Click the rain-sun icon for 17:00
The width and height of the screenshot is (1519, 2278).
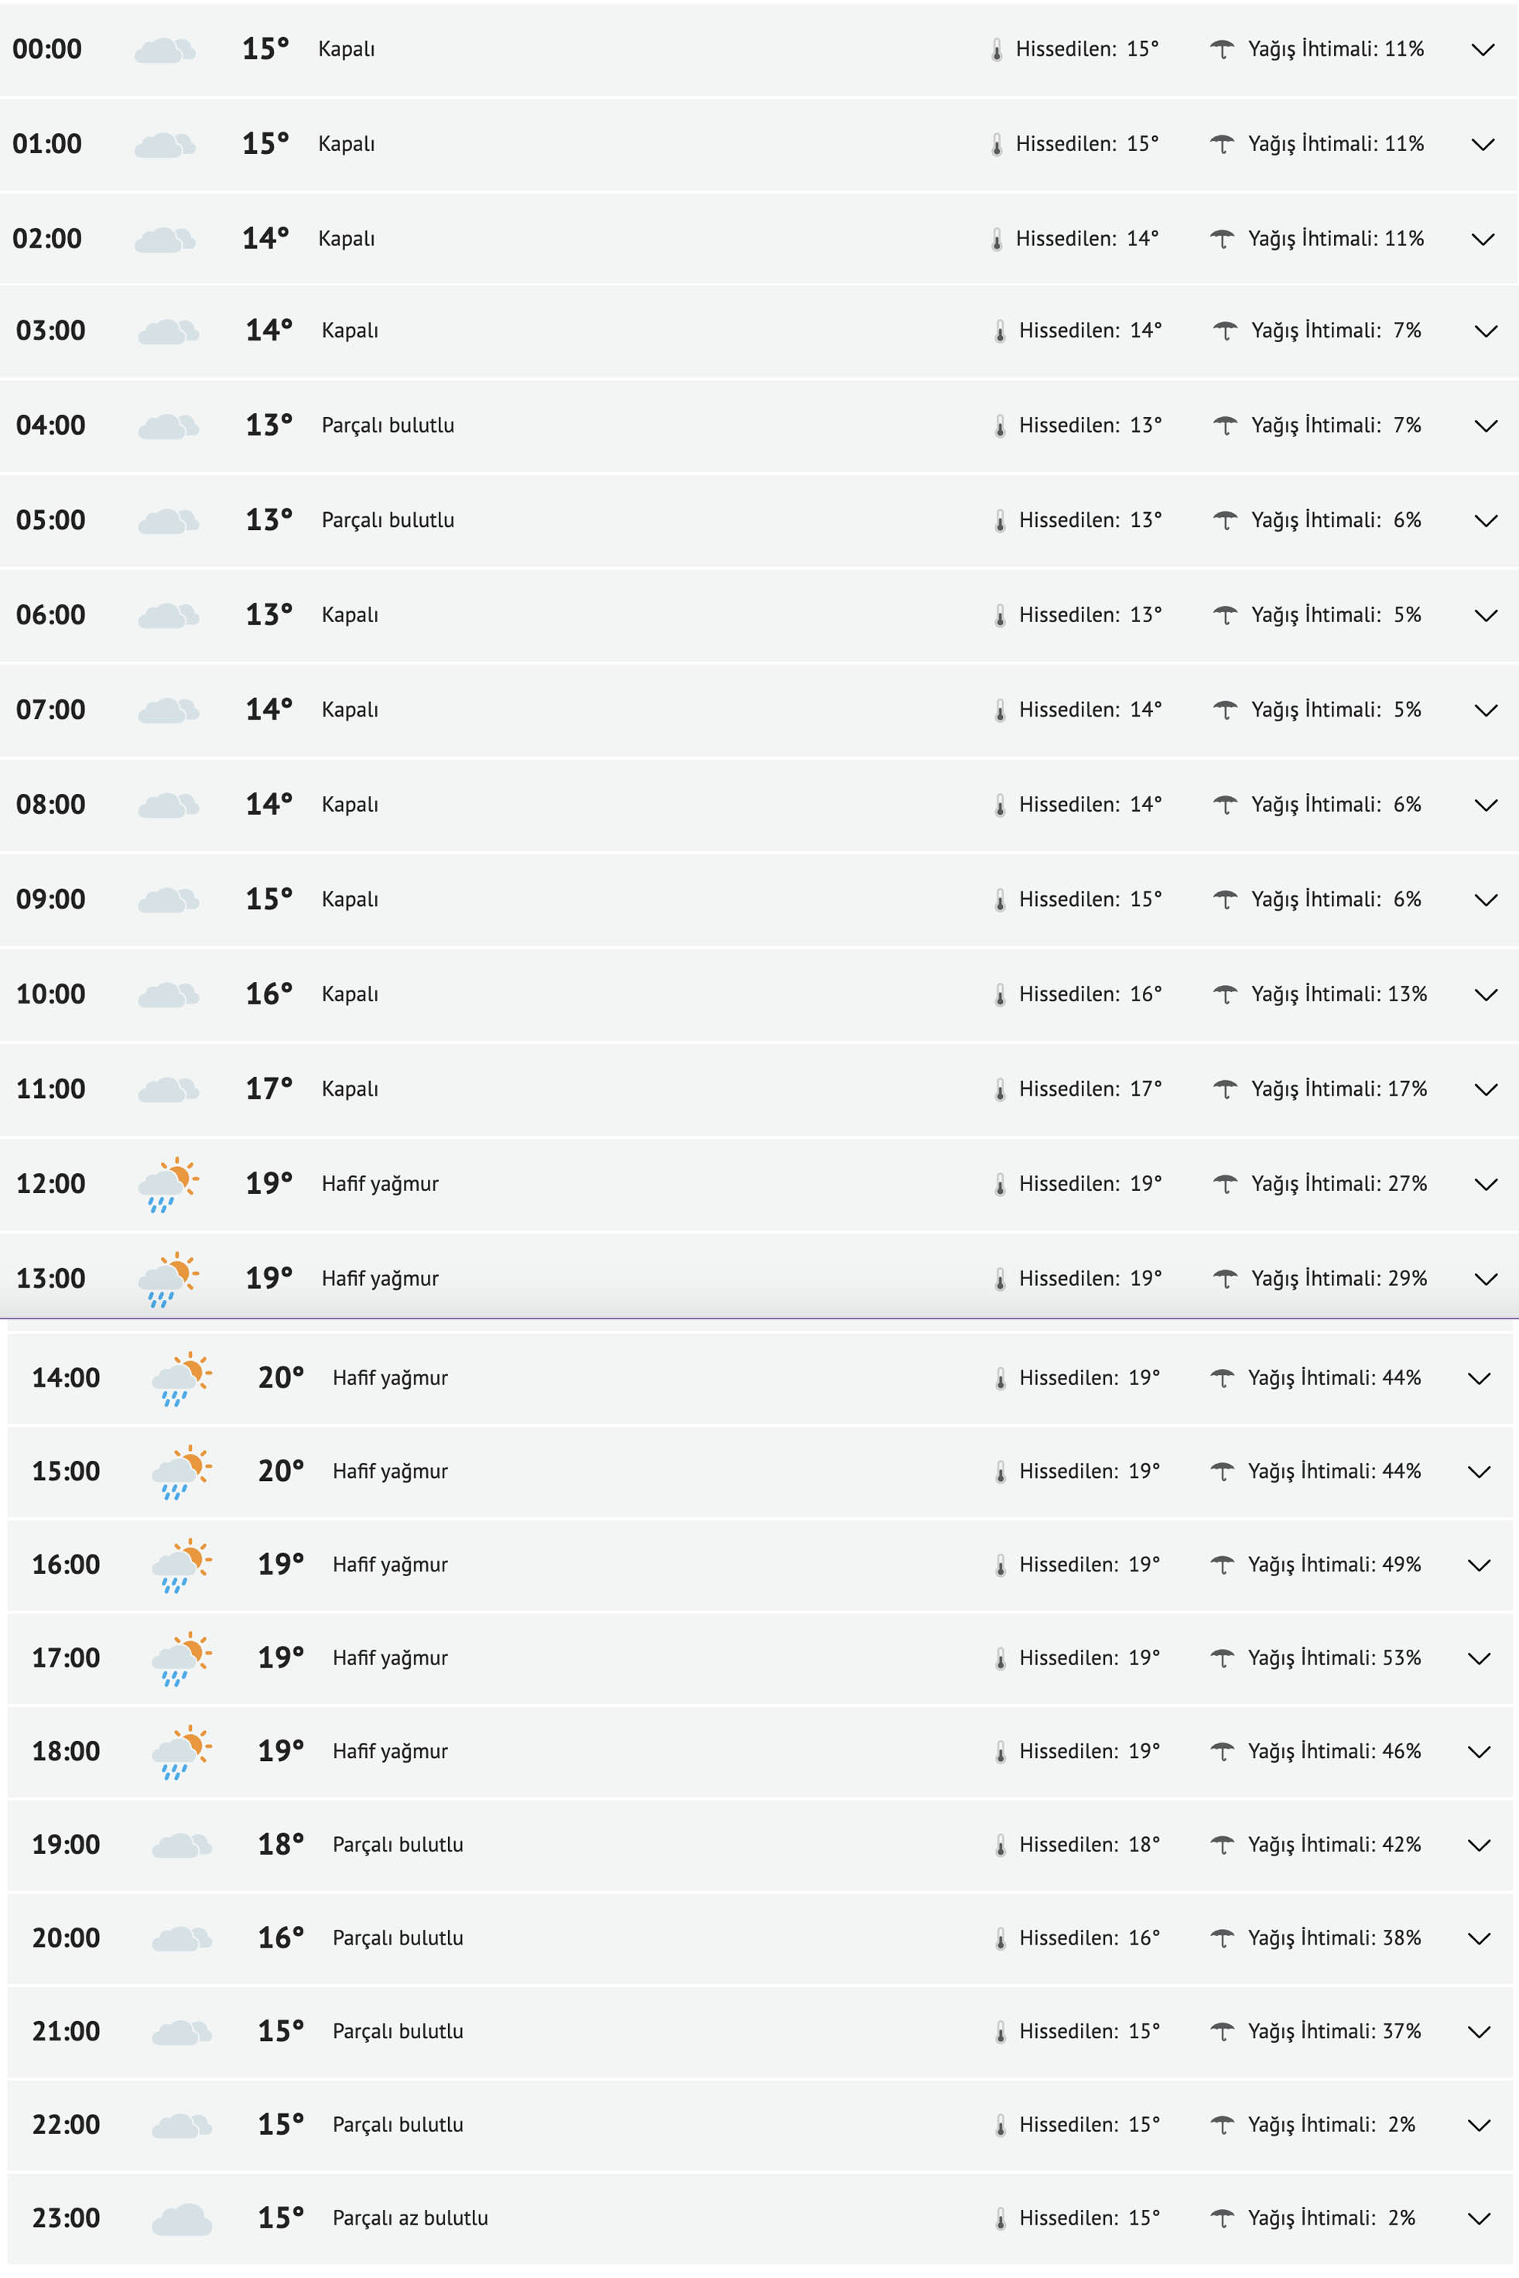pos(182,1658)
